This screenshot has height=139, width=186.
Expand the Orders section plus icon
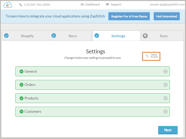165,85
